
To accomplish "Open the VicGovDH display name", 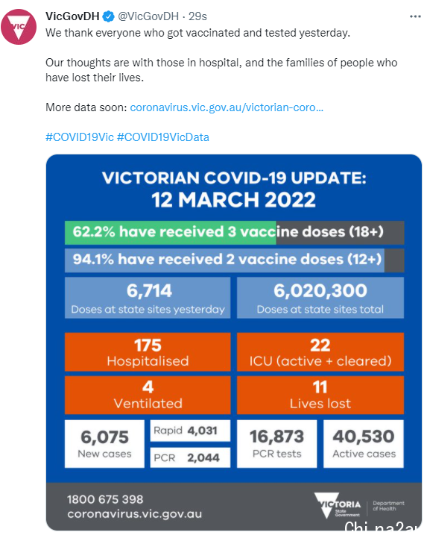I will click(x=72, y=16).
